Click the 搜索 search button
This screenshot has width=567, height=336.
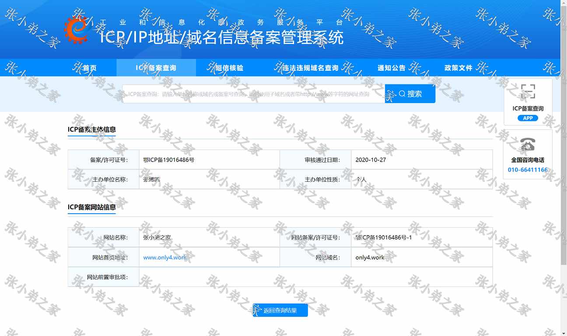[x=410, y=94]
